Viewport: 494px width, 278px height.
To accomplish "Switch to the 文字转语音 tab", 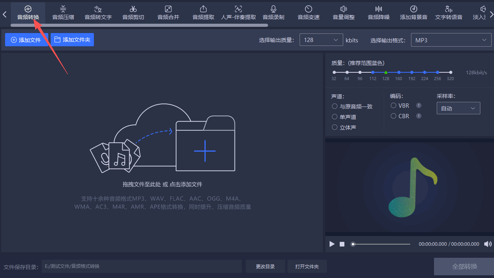I will click(449, 12).
